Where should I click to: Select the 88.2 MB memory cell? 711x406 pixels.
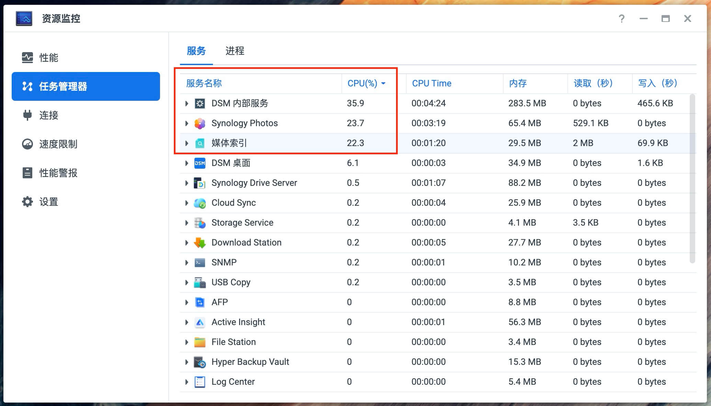click(525, 183)
